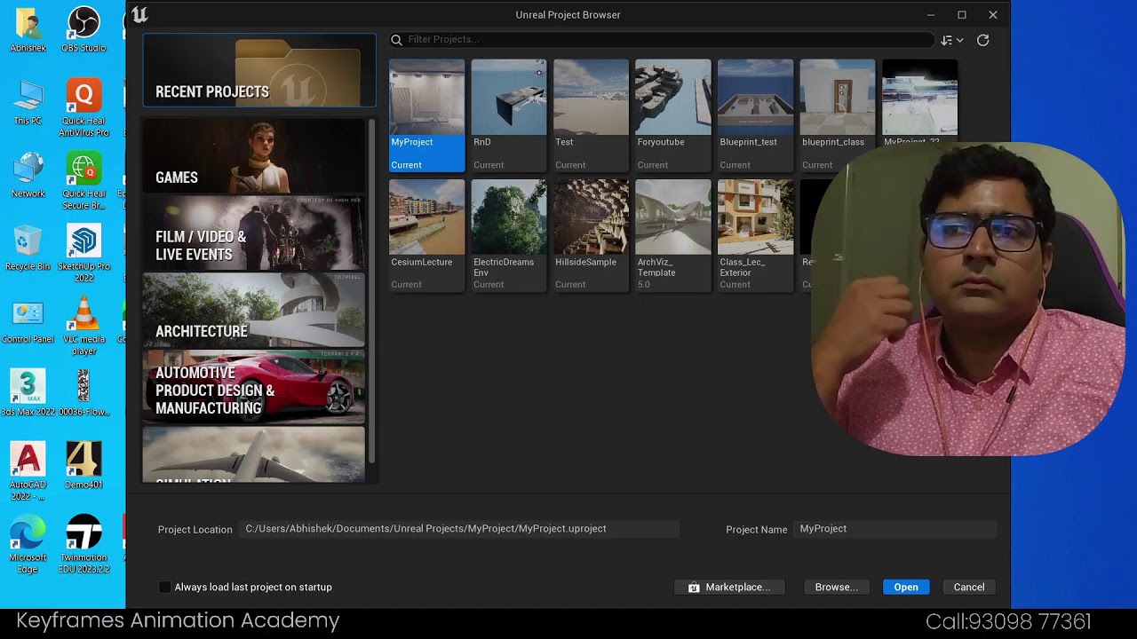Minimize the Unreal Project Browser window
1137x639 pixels.
pyautogui.click(x=931, y=14)
